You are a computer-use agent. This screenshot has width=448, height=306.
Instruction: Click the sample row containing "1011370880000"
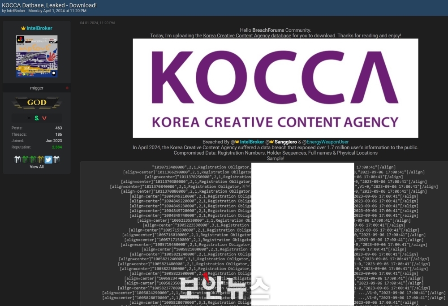point(274,191)
